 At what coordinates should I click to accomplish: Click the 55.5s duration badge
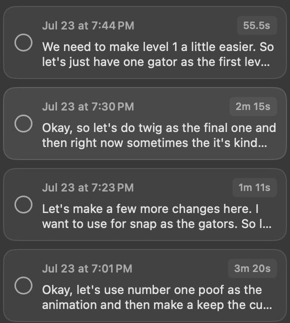click(256, 25)
